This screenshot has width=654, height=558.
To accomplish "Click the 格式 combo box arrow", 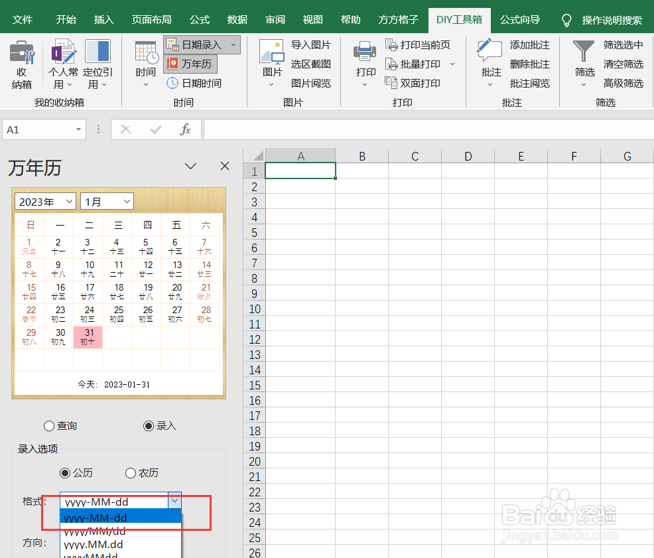I will [174, 500].
